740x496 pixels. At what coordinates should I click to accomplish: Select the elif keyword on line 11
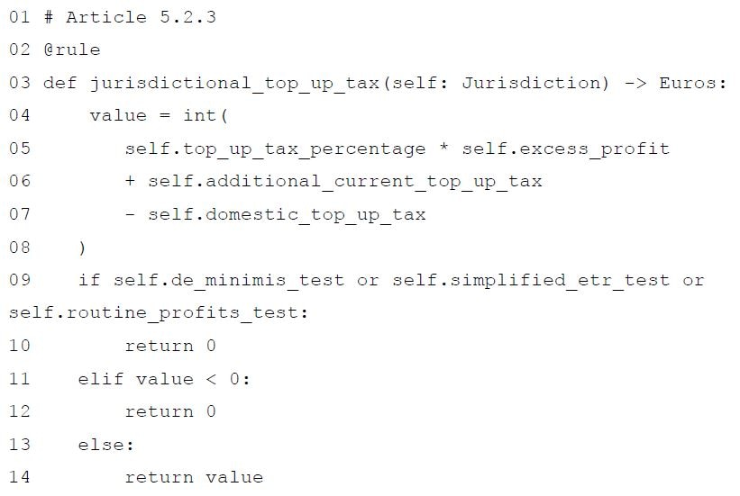(x=101, y=379)
